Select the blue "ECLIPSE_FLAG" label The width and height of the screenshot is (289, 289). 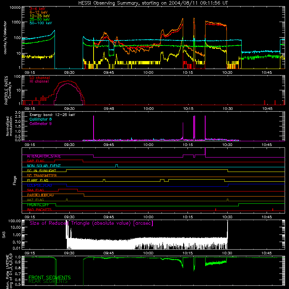(x=39, y=185)
